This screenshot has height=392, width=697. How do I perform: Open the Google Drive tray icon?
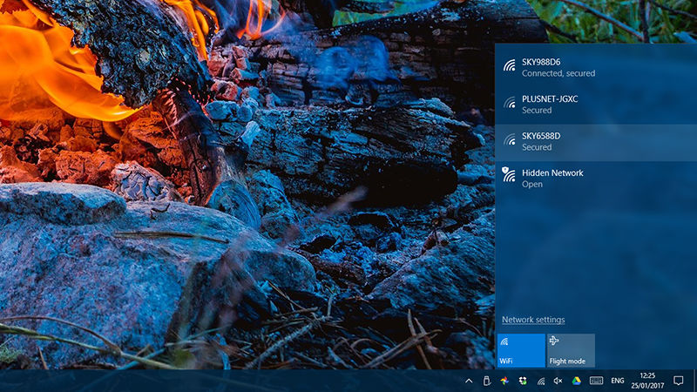pyautogui.click(x=576, y=381)
